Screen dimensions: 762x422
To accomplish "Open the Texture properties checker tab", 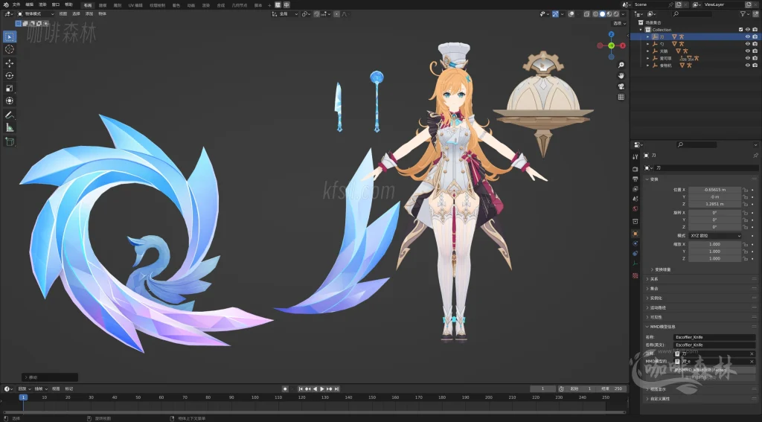I will point(635,275).
